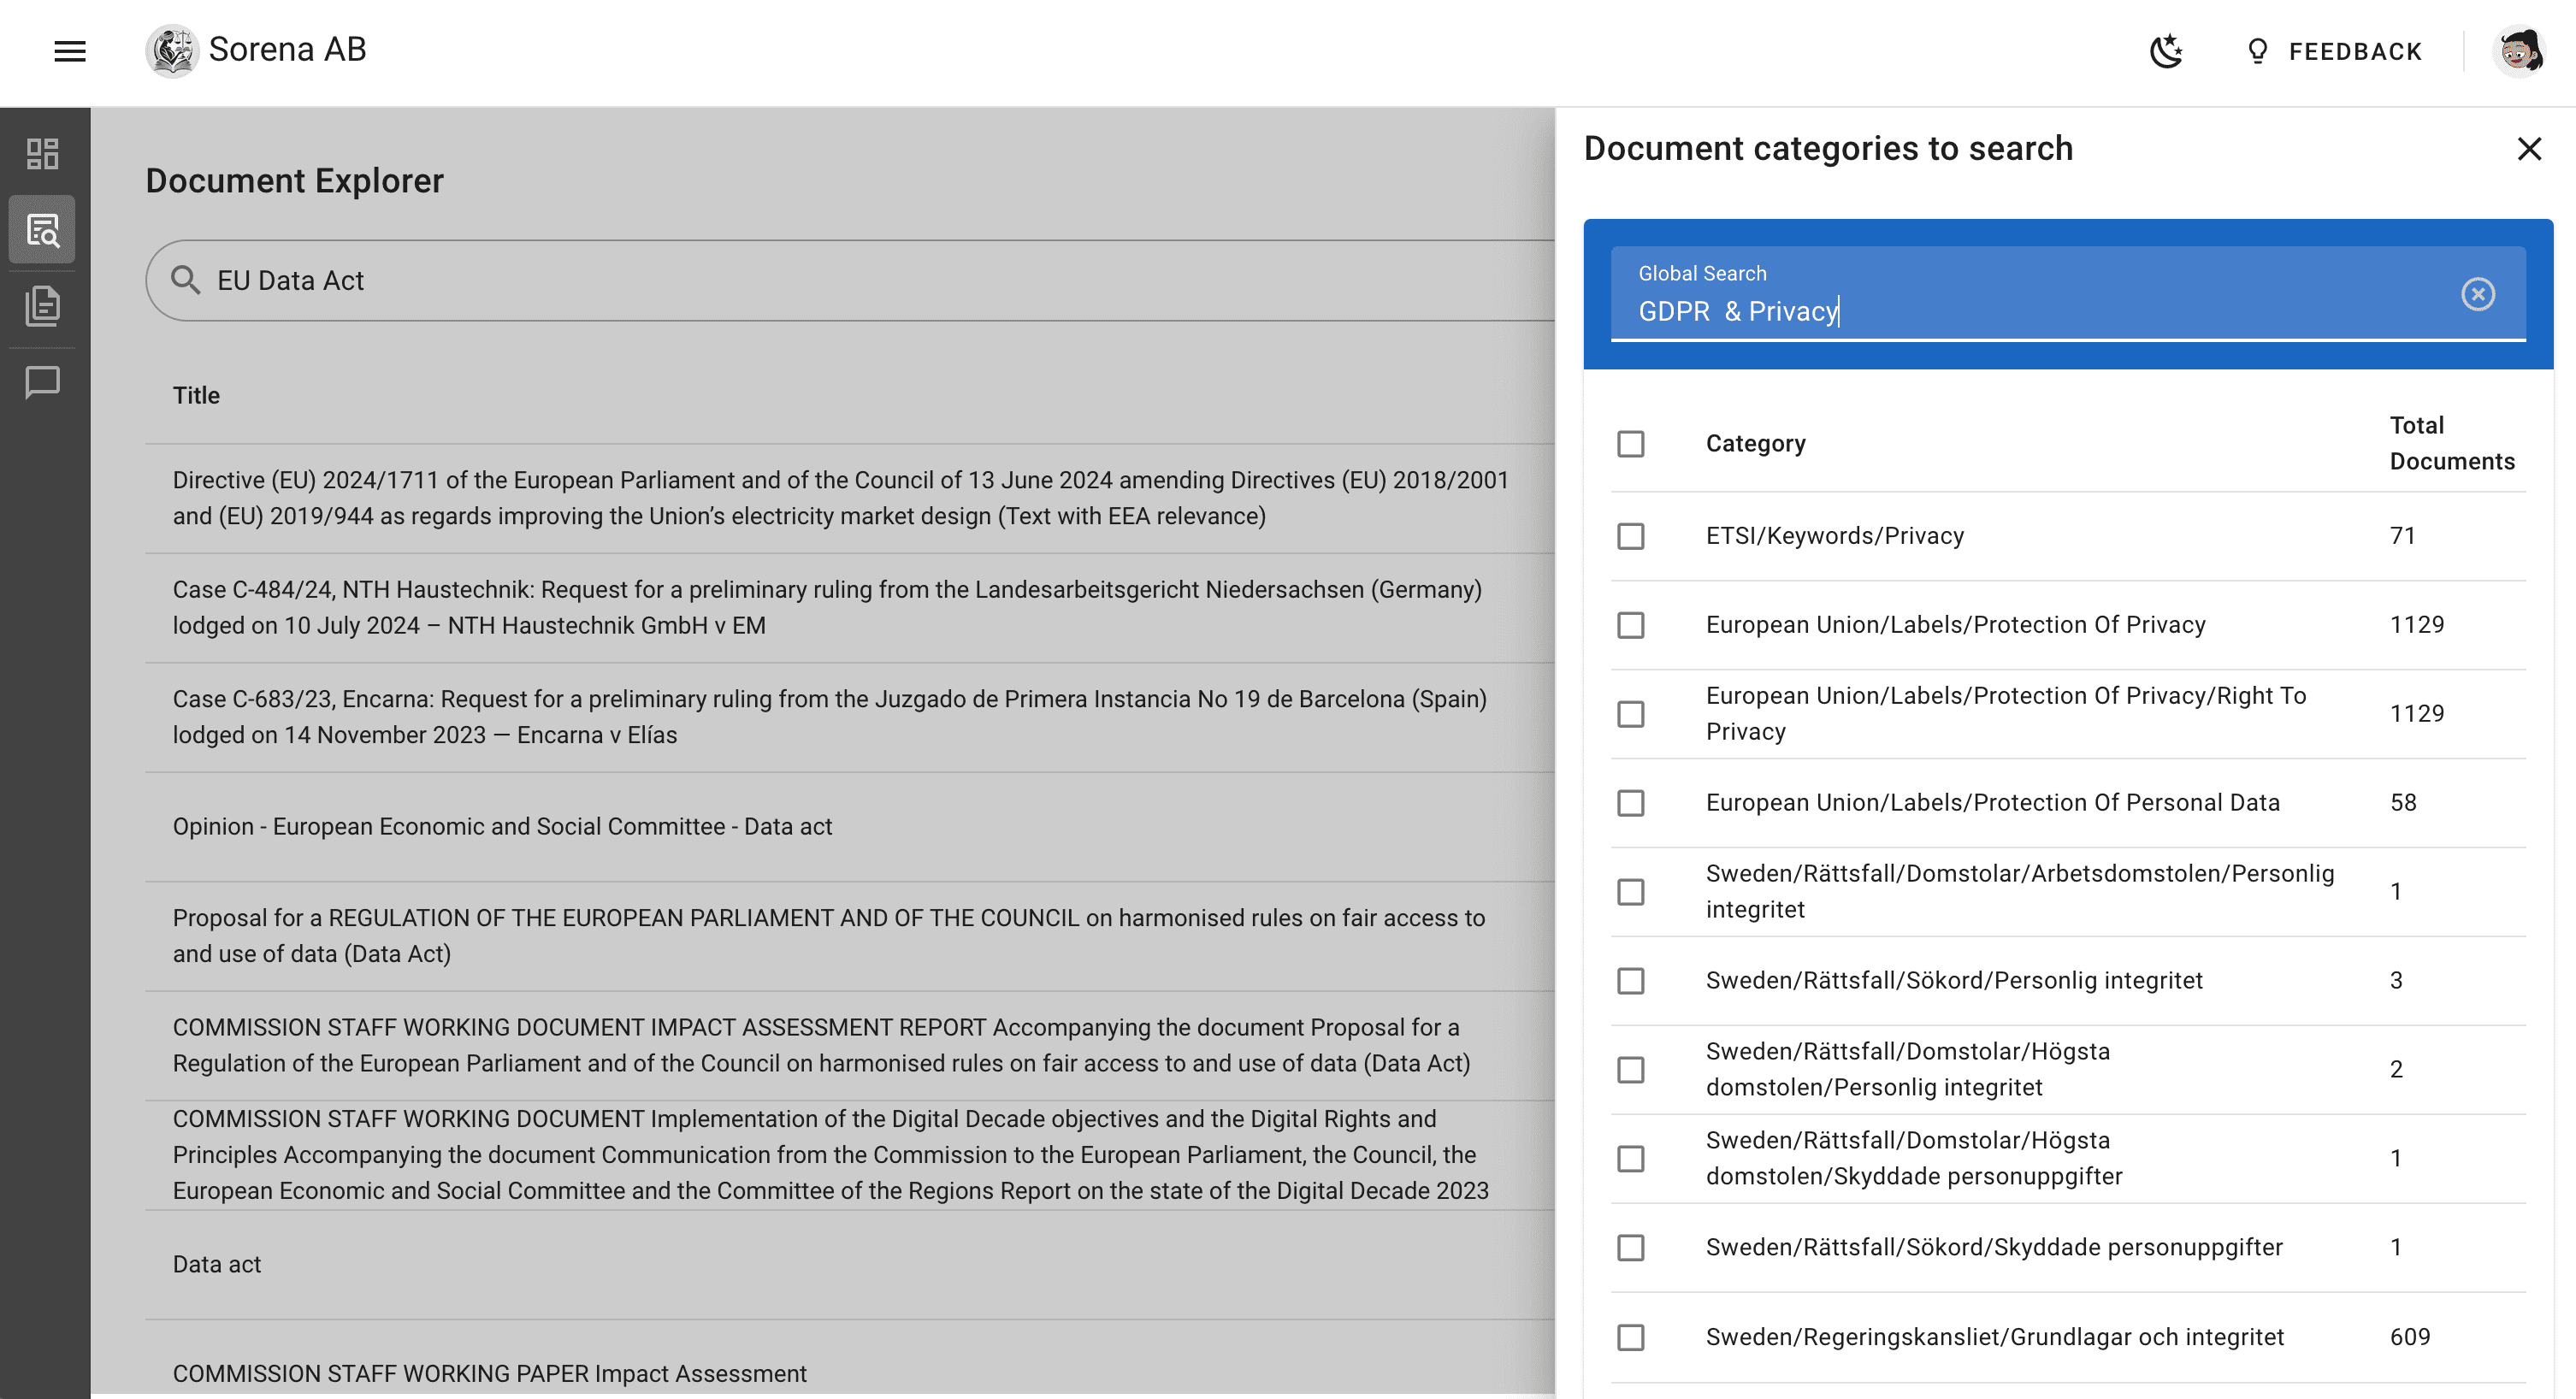2576x1399 pixels.
Task: Click ETSI/Keywords/Privacy category name
Action: pyautogui.click(x=1835, y=536)
